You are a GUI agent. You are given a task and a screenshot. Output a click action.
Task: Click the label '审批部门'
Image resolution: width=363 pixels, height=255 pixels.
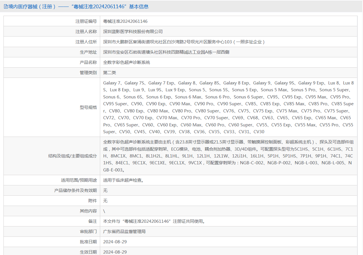pos(88,231)
